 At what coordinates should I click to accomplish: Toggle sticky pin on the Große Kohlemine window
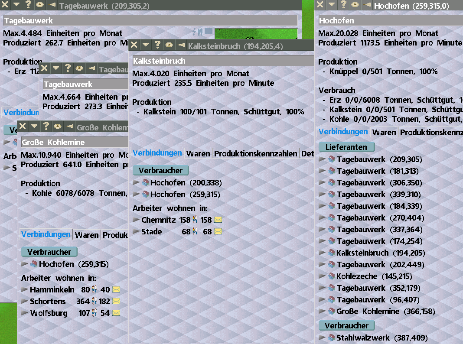58,127
